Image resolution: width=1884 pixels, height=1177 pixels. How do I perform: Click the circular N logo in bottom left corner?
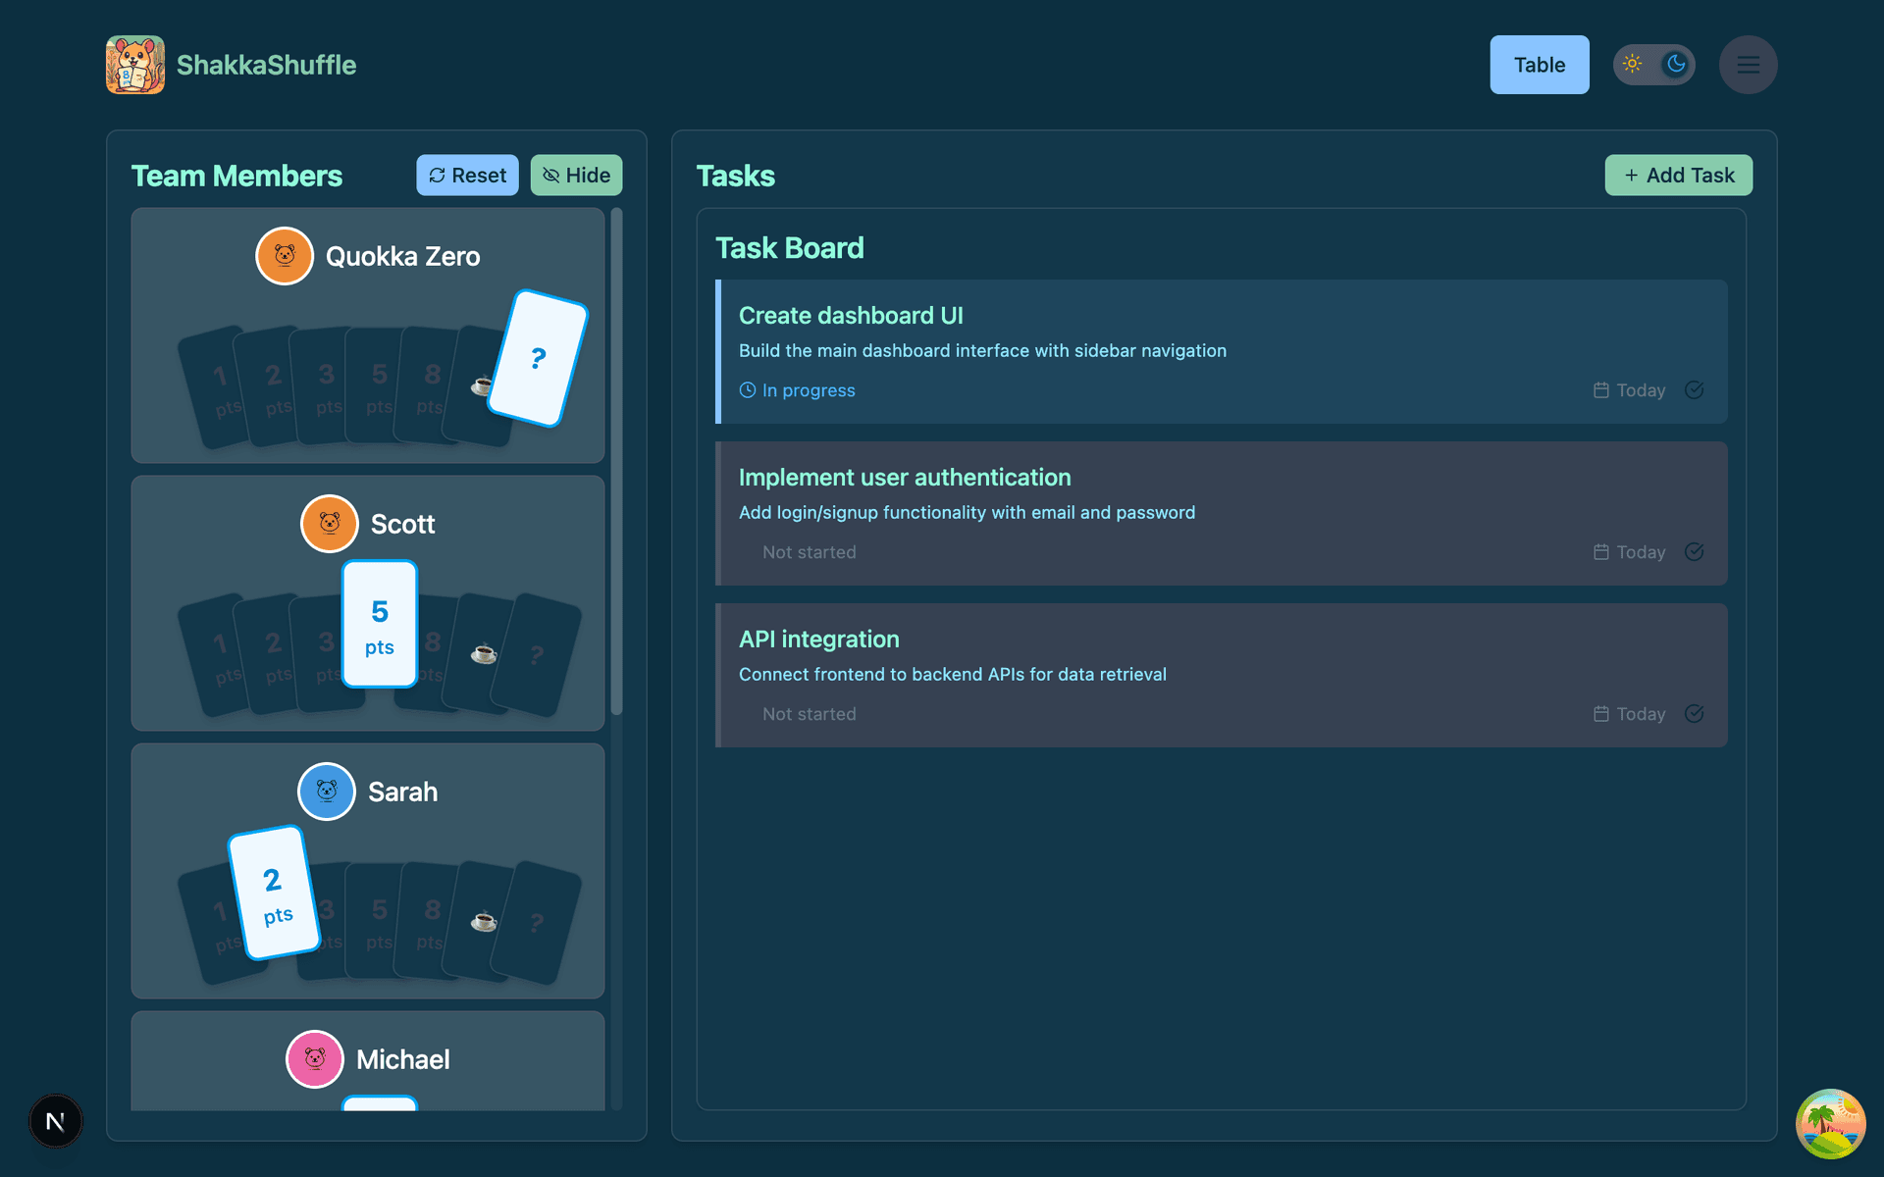[55, 1121]
